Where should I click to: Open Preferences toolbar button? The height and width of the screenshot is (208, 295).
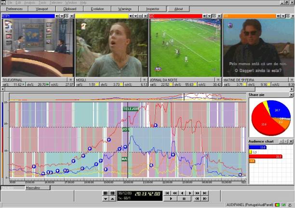[14, 9]
